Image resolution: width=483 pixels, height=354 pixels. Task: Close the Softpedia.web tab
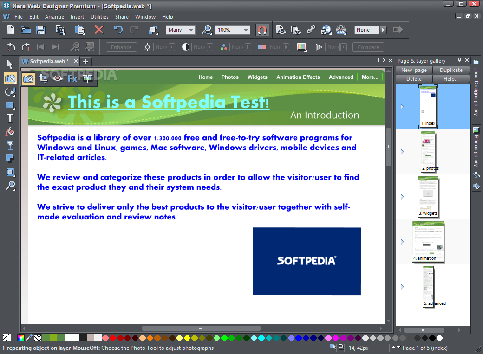(x=75, y=61)
